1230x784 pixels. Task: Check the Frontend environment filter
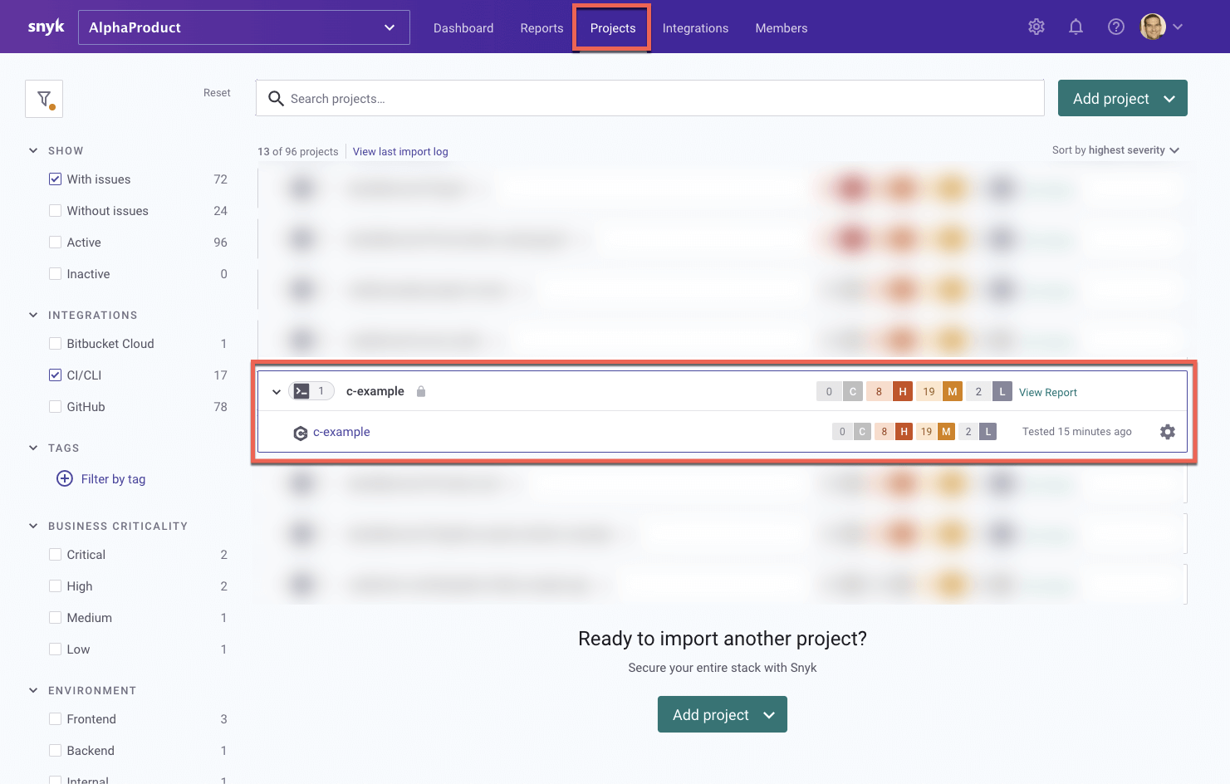point(56,719)
